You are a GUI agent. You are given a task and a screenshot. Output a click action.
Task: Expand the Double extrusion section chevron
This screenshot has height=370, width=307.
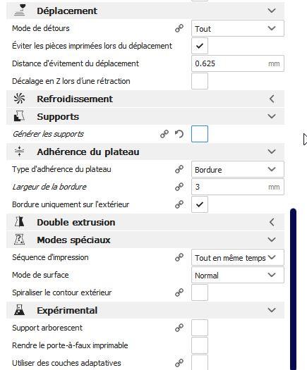click(272, 222)
